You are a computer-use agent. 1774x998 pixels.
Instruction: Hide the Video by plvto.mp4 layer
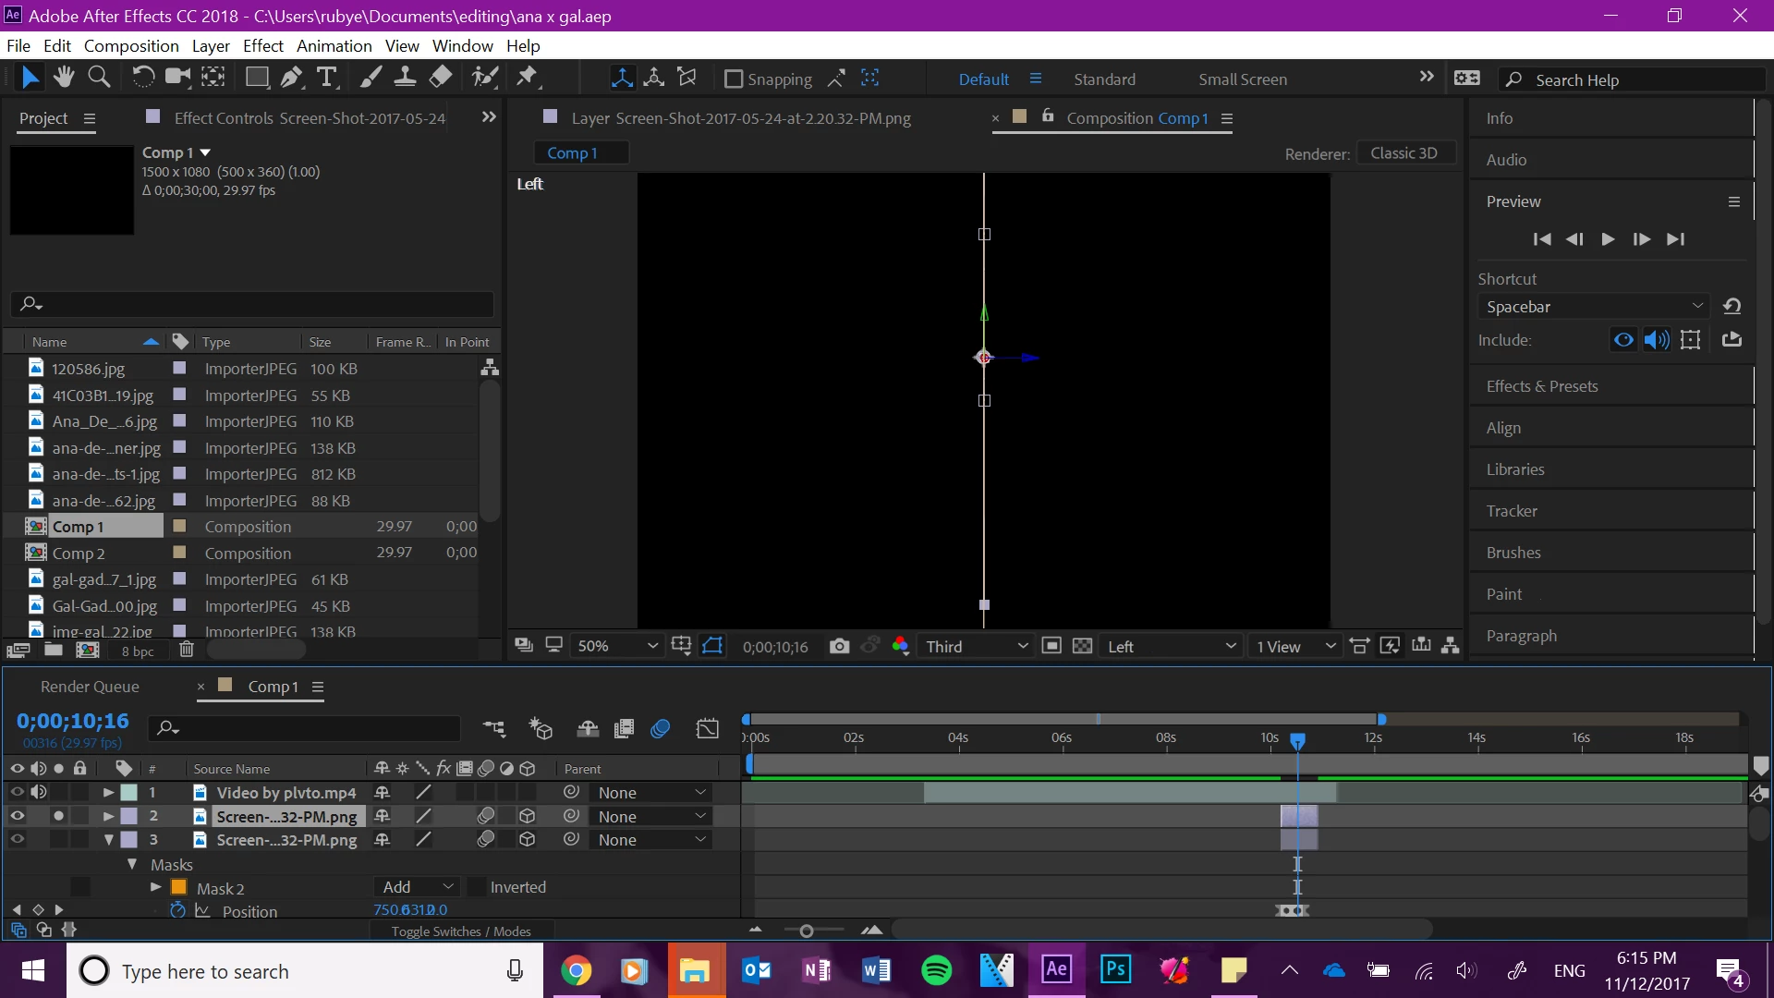pyautogui.click(x=17, y=792)
